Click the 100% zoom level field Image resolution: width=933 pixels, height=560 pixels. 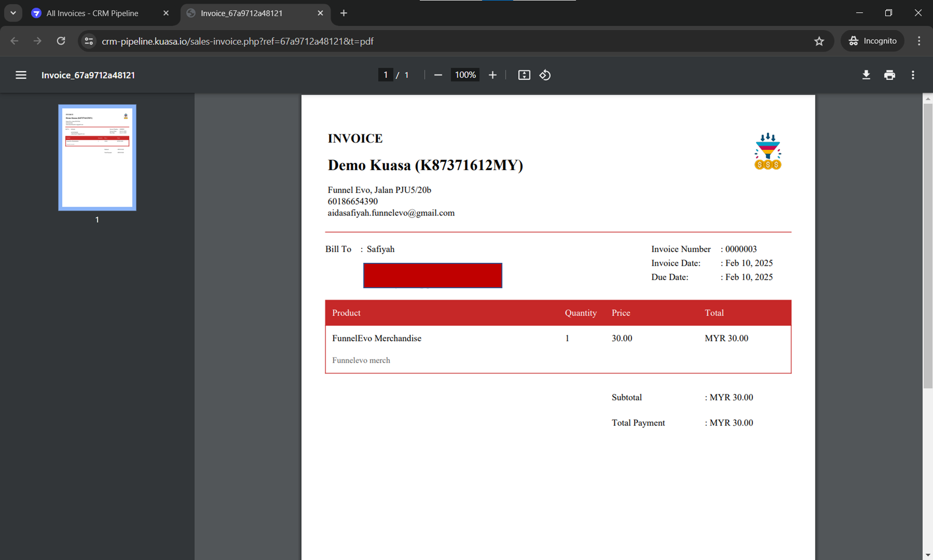465,75
